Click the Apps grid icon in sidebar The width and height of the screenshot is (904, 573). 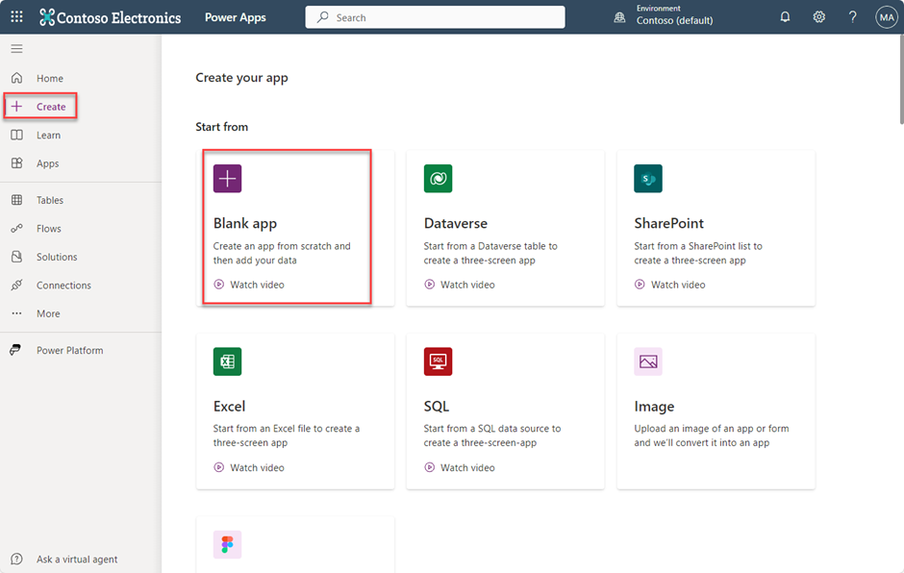(x=16, y=163)
